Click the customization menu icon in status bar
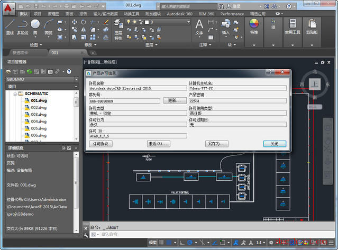Image resolution: width=338 pixels, height=250 pixels. [331, 243]
